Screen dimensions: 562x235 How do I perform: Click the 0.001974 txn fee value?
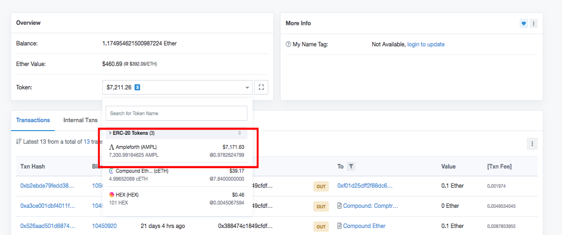pos(496,186)
